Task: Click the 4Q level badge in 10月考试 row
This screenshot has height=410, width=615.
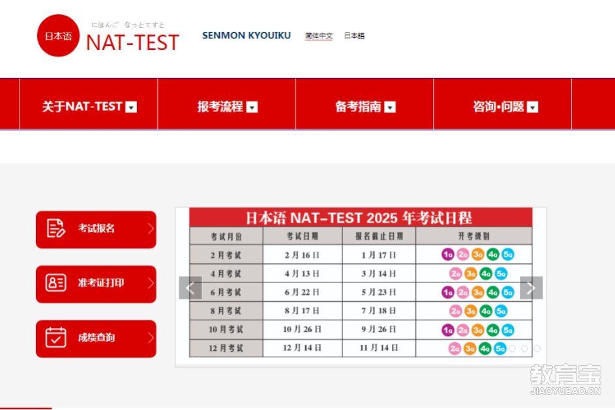Action: pyautogui.click(x=492, y=330)
